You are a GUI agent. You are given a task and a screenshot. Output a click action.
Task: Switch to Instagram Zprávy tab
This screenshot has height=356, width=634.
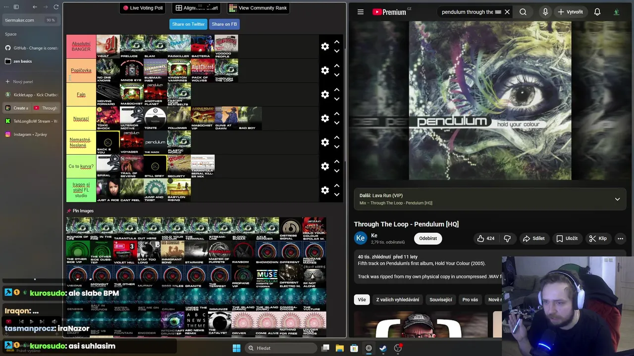point(31,134)
